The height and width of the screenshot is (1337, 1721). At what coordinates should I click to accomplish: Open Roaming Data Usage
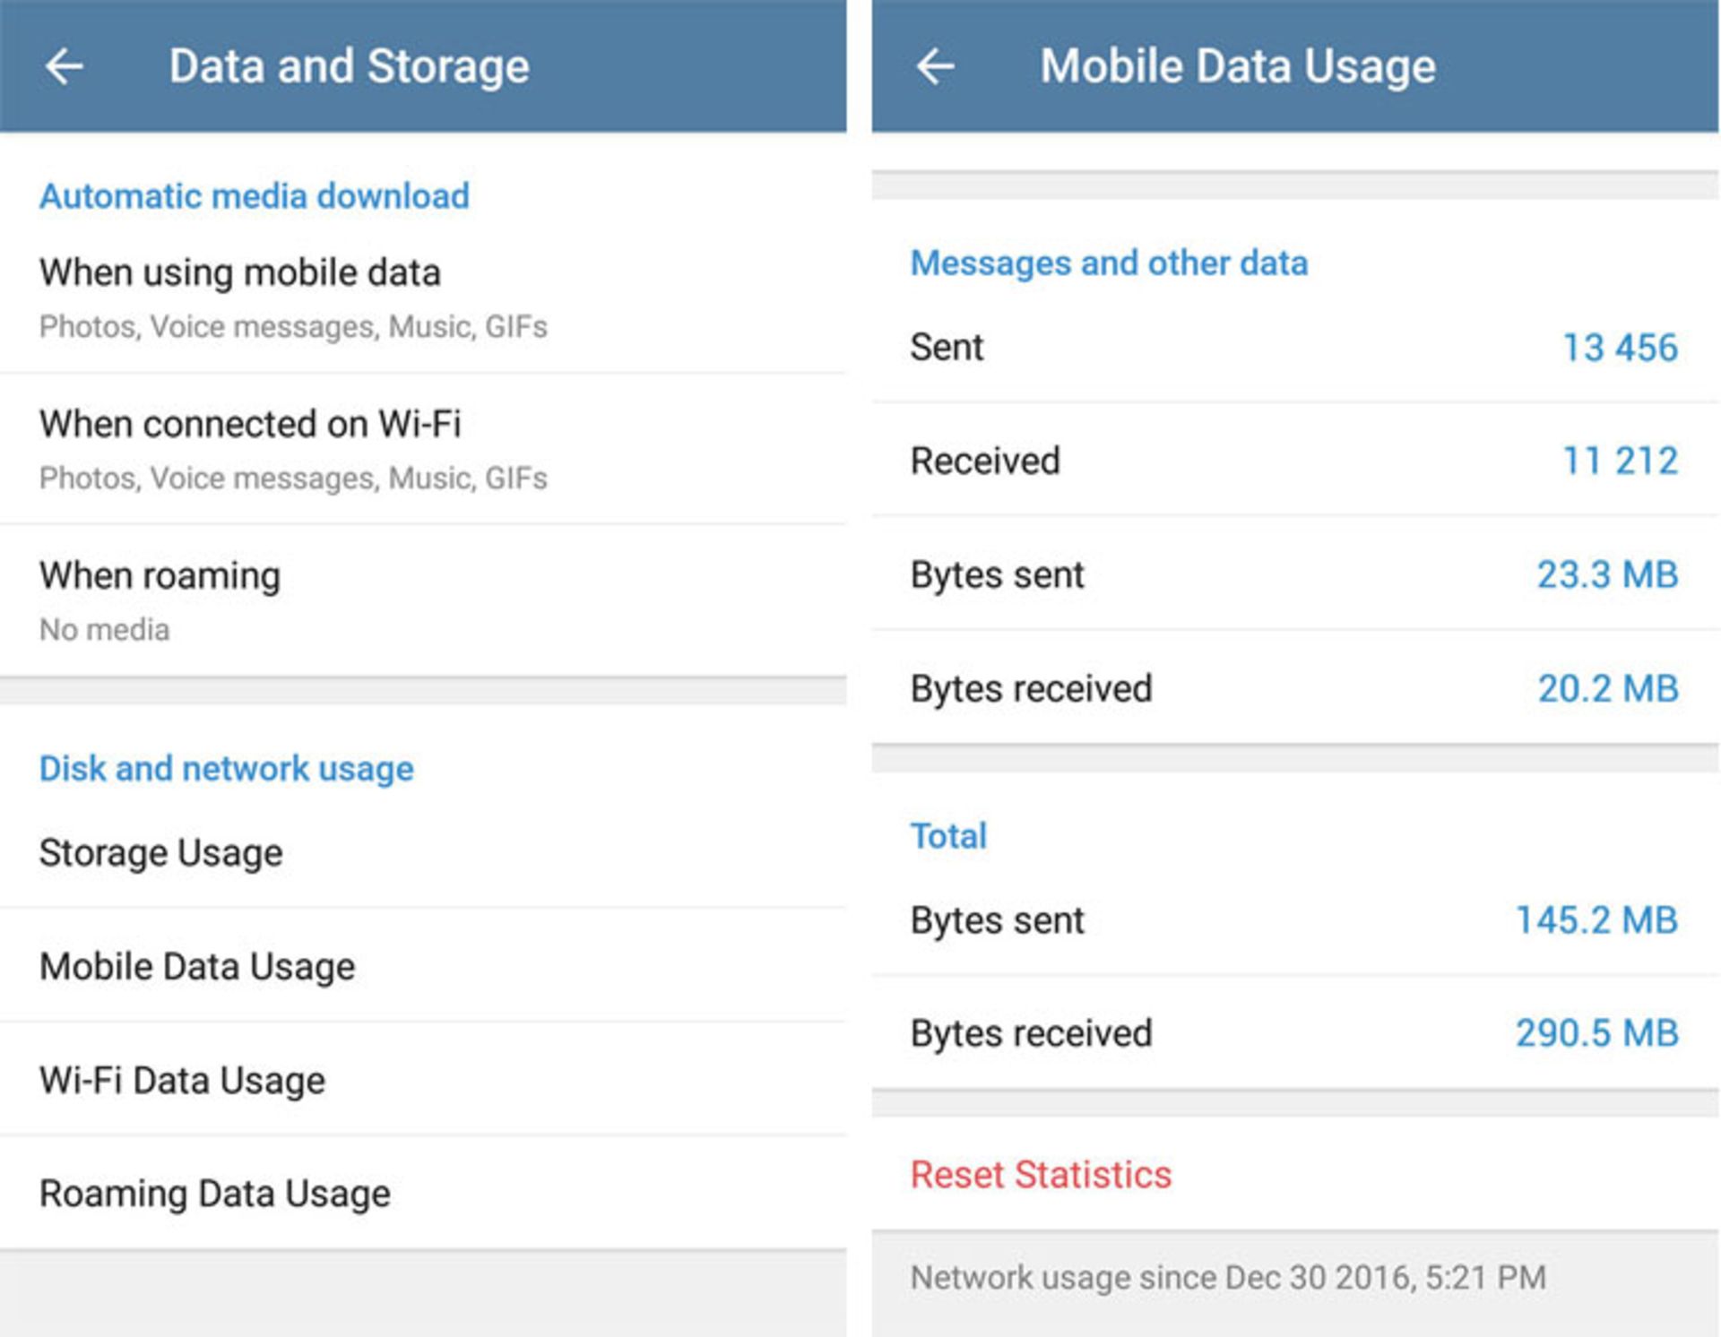point(421,1193)
